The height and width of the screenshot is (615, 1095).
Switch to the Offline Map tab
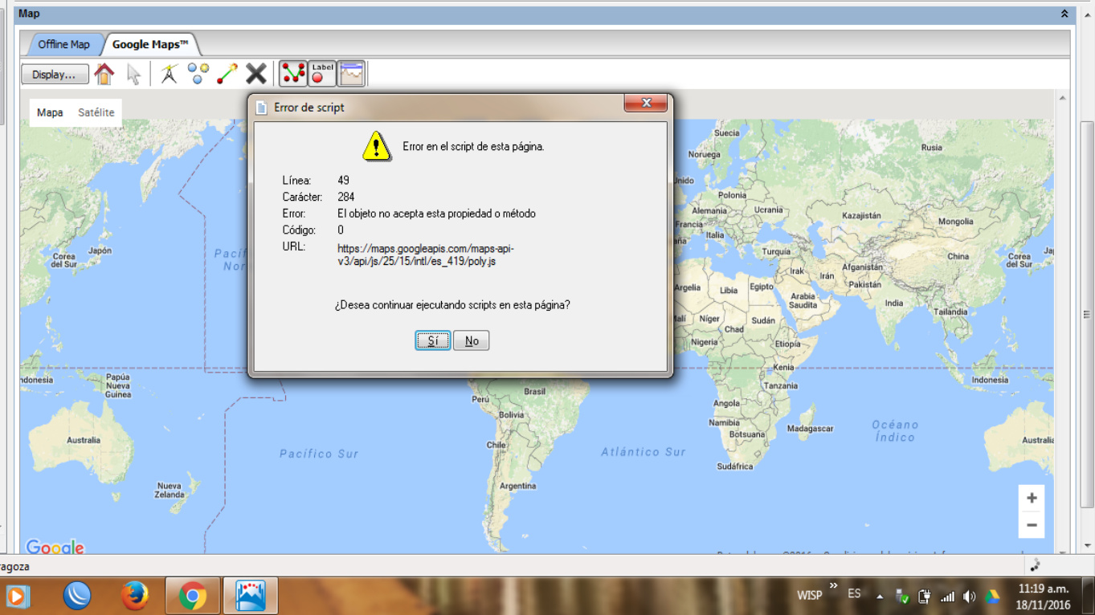click(x=63, y=44)
